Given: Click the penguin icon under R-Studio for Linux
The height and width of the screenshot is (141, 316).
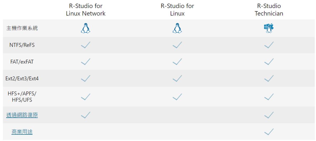Looking at the screenshot, I should [x=177, y=28].
